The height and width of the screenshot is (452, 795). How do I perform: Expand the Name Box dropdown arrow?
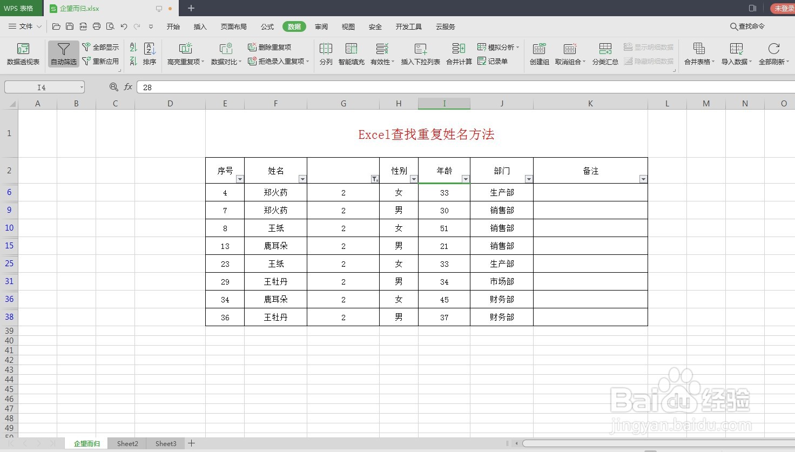[x=82, y=87]
